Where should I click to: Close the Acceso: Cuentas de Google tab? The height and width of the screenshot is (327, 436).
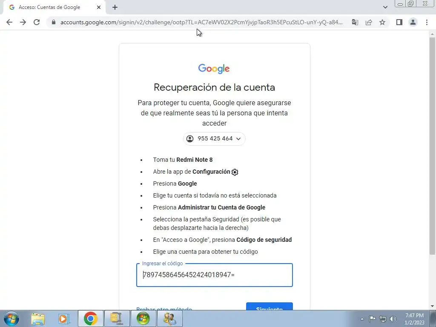pyautogui.click(x=99, y=8)
